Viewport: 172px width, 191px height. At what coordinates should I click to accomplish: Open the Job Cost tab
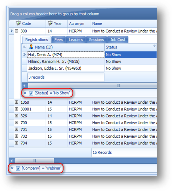pyautogui.click(x=118, y=40)
